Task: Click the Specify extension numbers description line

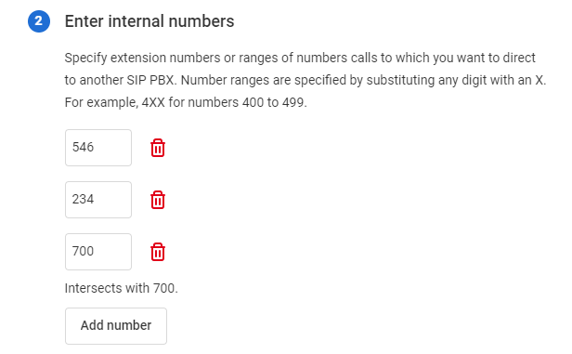Action: click(x=300, y=58)
